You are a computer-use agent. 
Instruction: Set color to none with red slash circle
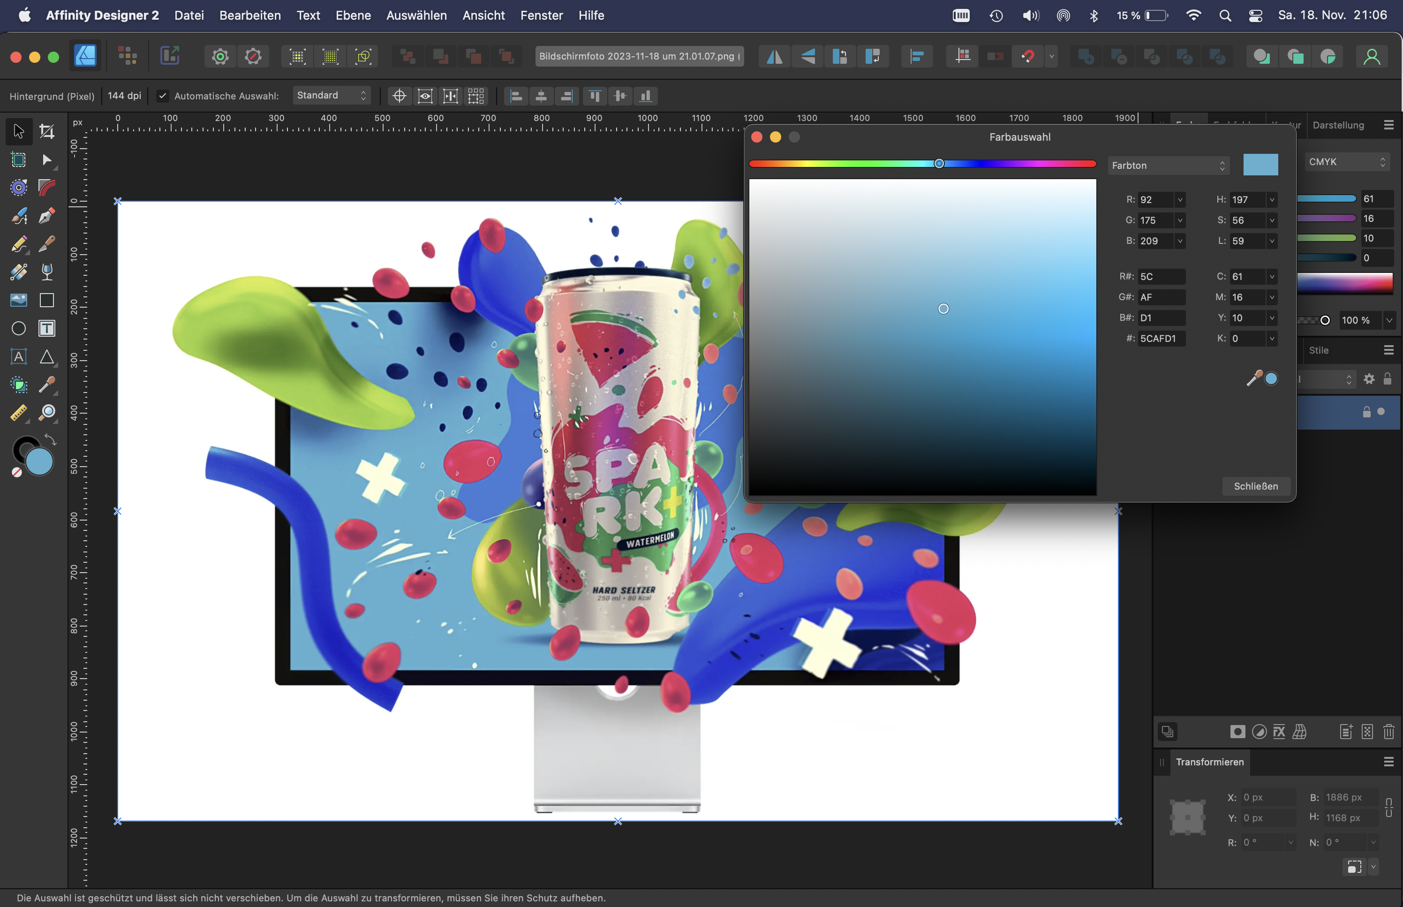[x=16, y=472]
